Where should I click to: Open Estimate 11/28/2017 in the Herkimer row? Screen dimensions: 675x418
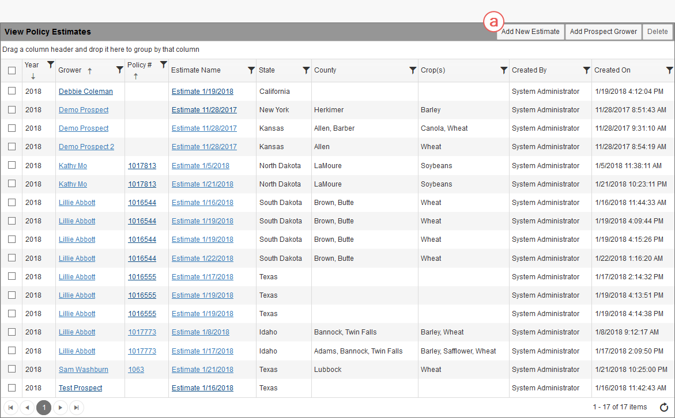point(204,109)
